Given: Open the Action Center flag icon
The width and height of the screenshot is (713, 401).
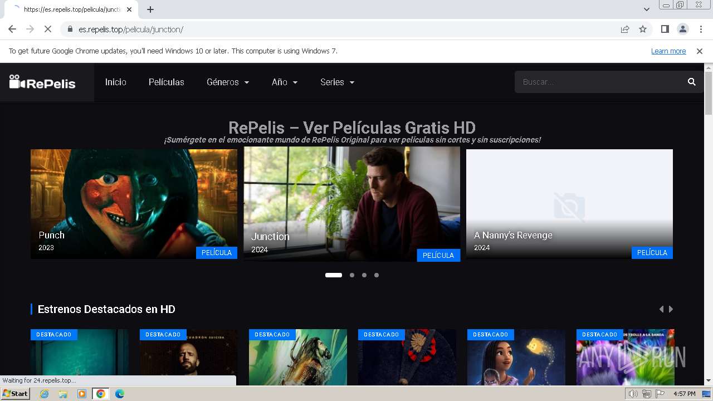Looking at the screenshot, I should click(660, 394).
